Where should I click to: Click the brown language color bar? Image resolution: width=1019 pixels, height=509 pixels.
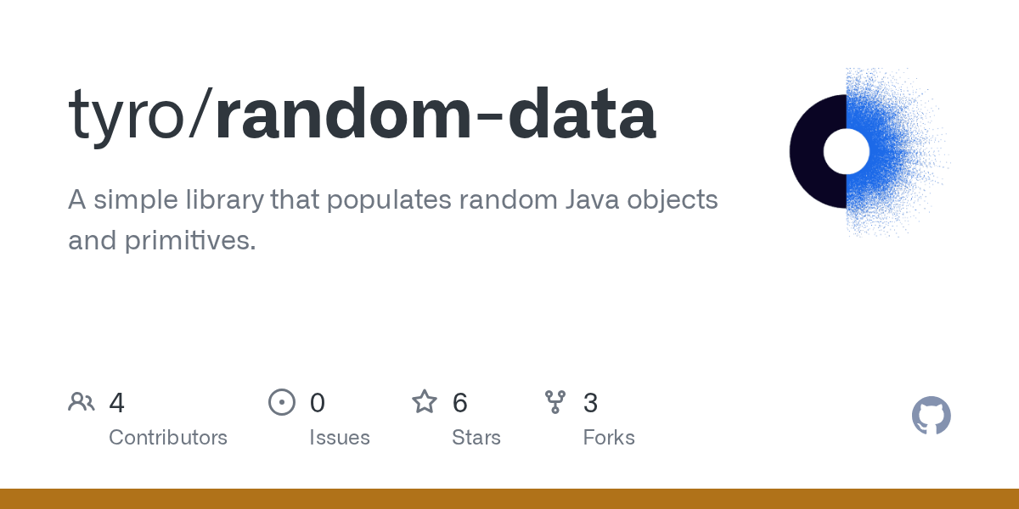pos(509,499)
